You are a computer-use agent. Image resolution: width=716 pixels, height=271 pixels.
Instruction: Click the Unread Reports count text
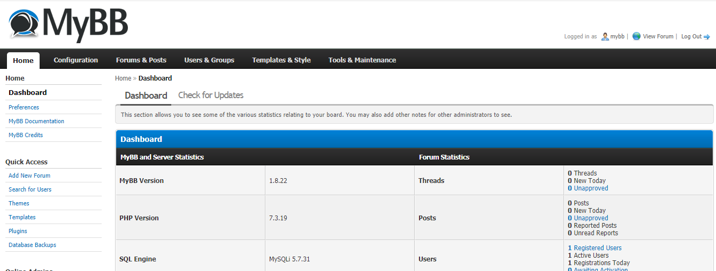(x=593, y=233)
